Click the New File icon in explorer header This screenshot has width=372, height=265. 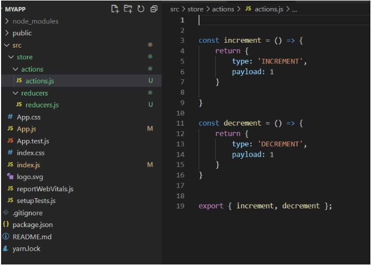[115, 9]
